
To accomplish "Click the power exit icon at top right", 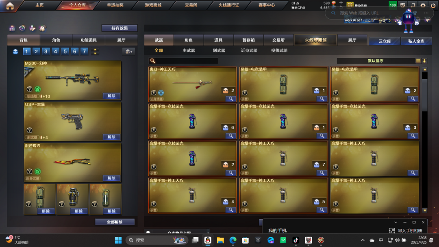I will click(433, 5).
